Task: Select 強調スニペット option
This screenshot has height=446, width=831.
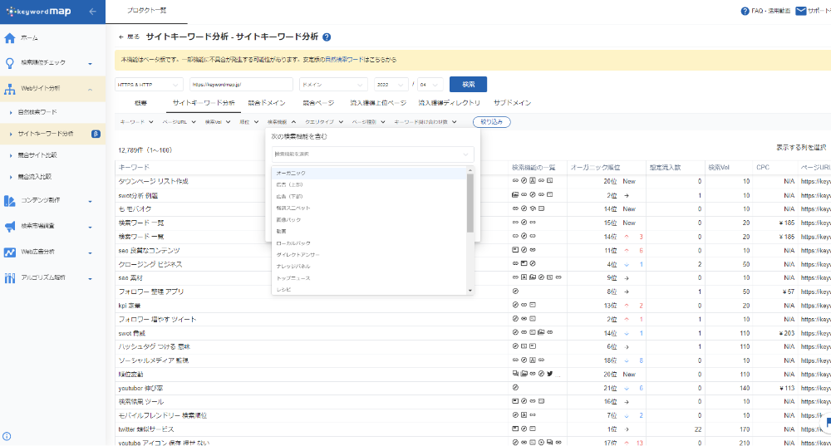Action: tap(370, 208)
